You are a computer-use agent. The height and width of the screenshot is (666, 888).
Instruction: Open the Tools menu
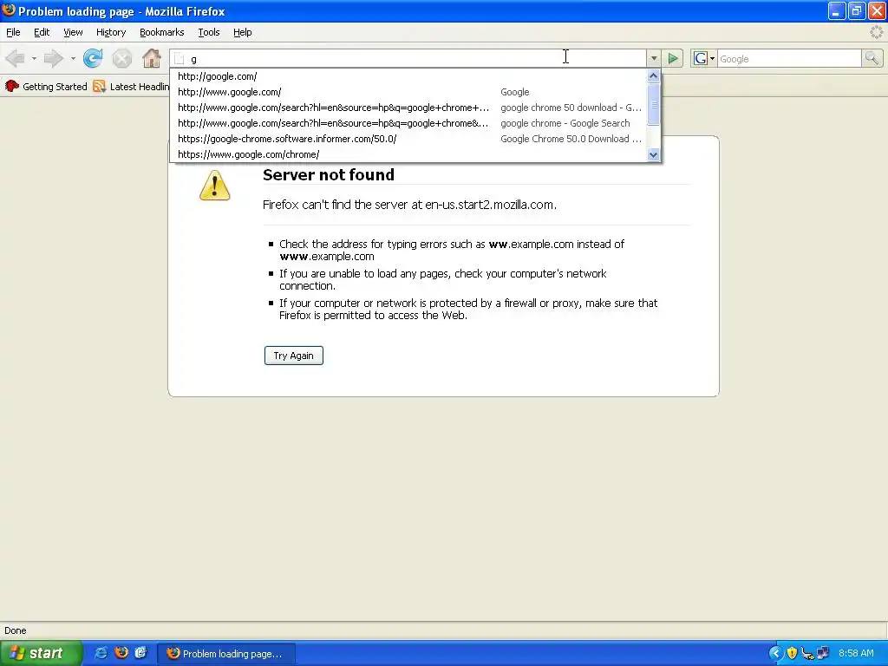pyautogui.click(x=209, y=32)
